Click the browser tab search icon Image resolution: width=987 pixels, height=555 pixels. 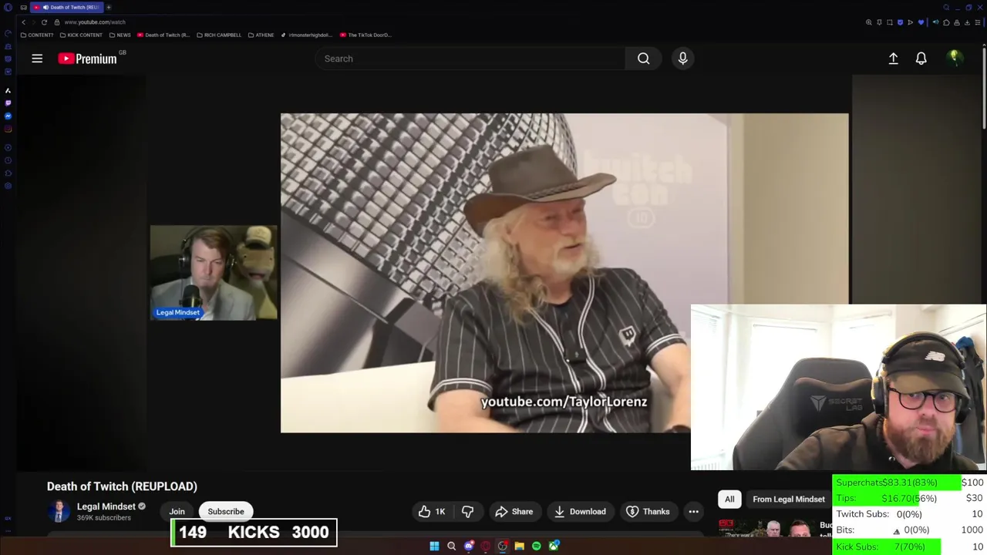coord(946,7)
